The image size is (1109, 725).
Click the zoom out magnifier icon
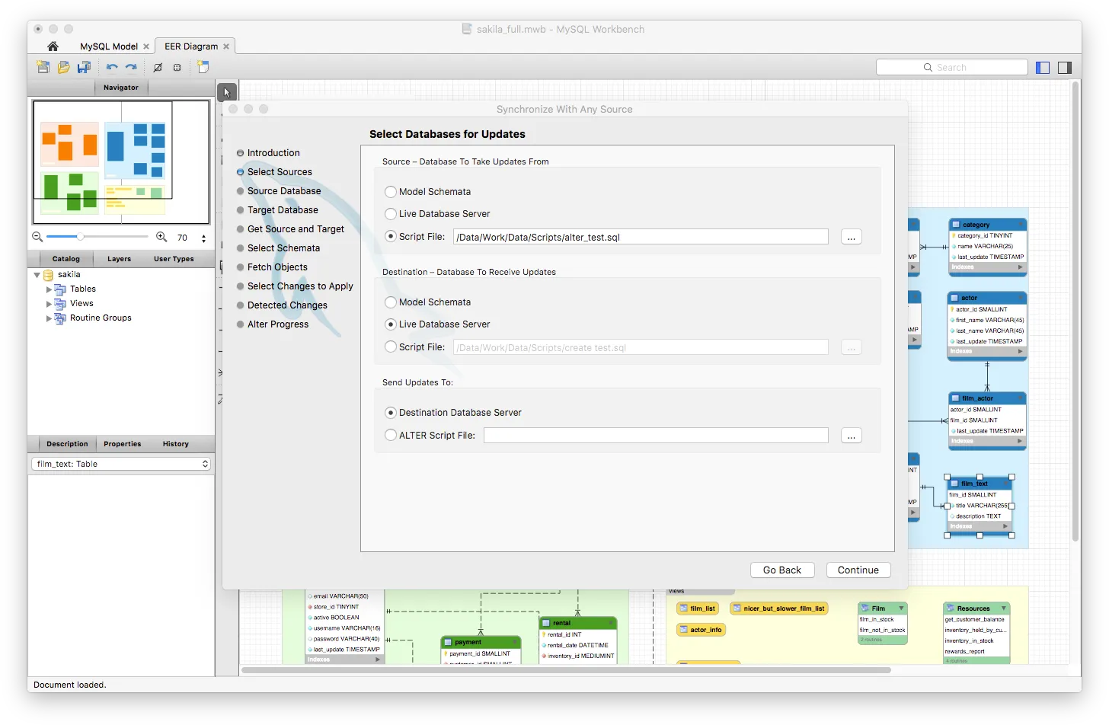(37, 237)
